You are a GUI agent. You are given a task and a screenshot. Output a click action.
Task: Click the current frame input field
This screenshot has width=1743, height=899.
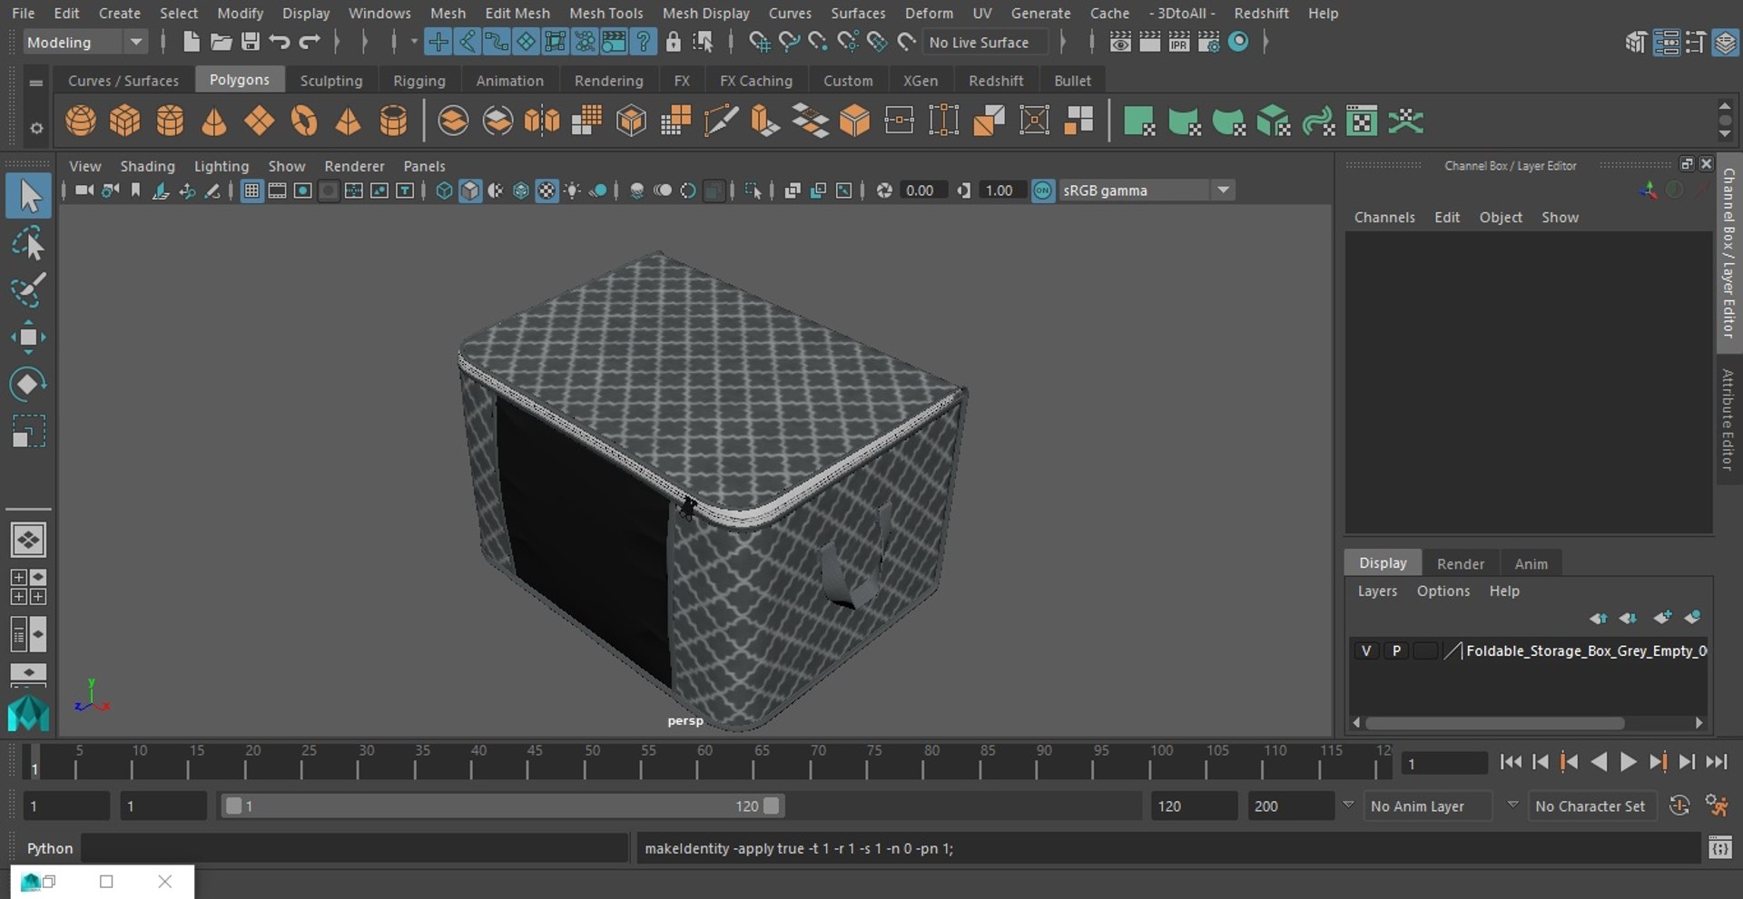pyautogui.click(x=1443, y=763)
